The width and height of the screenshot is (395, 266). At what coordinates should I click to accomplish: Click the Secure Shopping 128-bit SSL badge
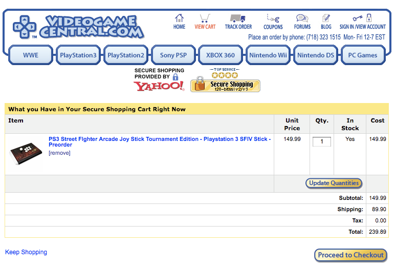pos(225,85)
